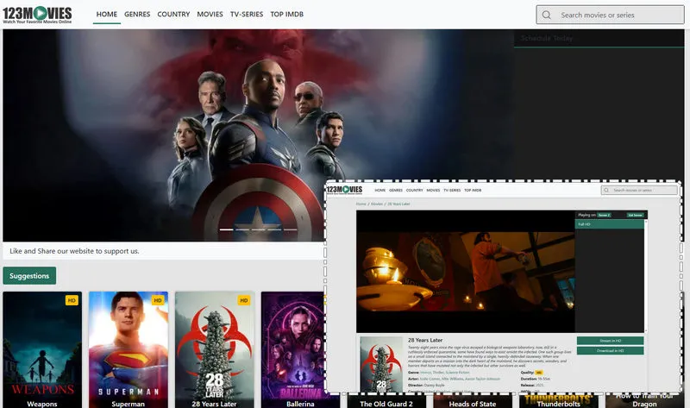Open the GENRES dropdown menu
Image resolution: width=690 pixels, height=408 pixels.
click(136, 15)
